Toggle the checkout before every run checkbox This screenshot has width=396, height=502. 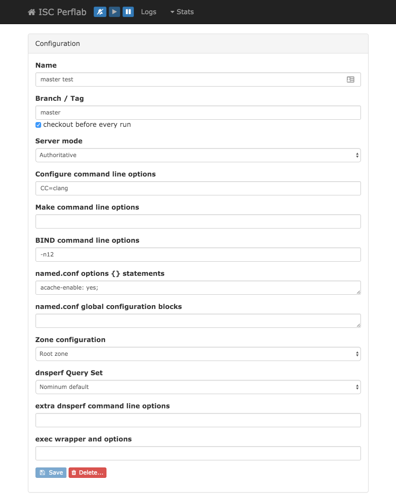pos(38,125)
